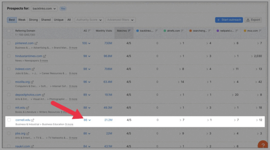Check the cornell.edu row checkbox
Screen dimensions: 270x150
9,120
